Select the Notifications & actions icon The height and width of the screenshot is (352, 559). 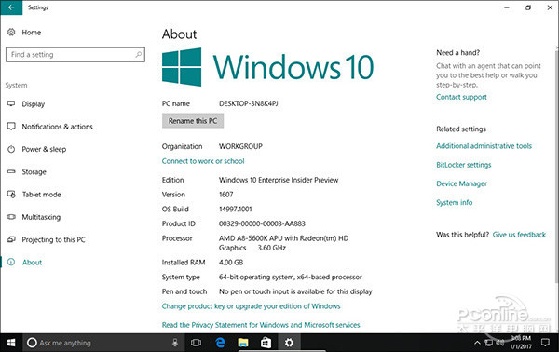tap(11, 126)
